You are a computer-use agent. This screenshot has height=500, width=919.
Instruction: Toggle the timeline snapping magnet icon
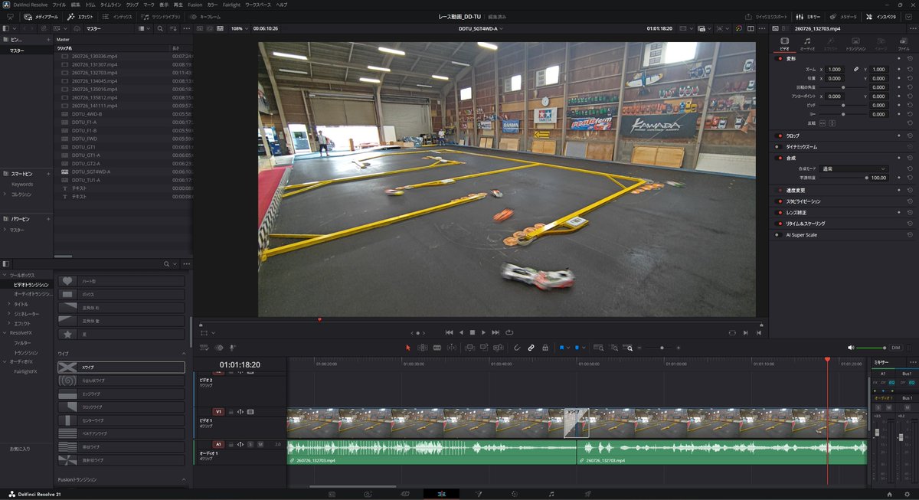coord(517,347)
